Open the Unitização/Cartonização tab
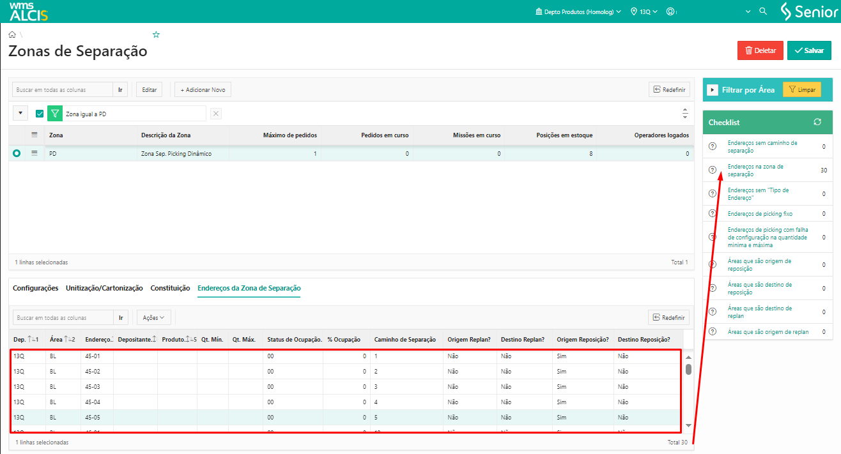 (x=104, y=288)
